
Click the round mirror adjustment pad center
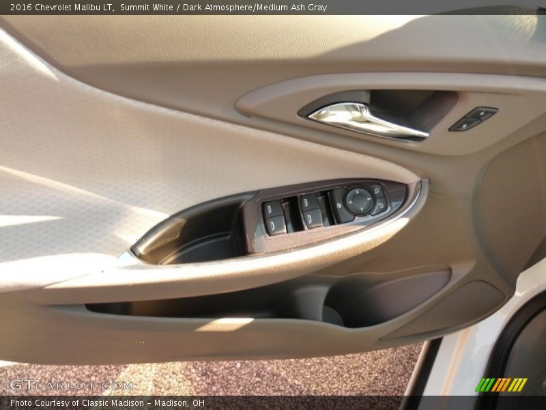(x=359, y=200)
